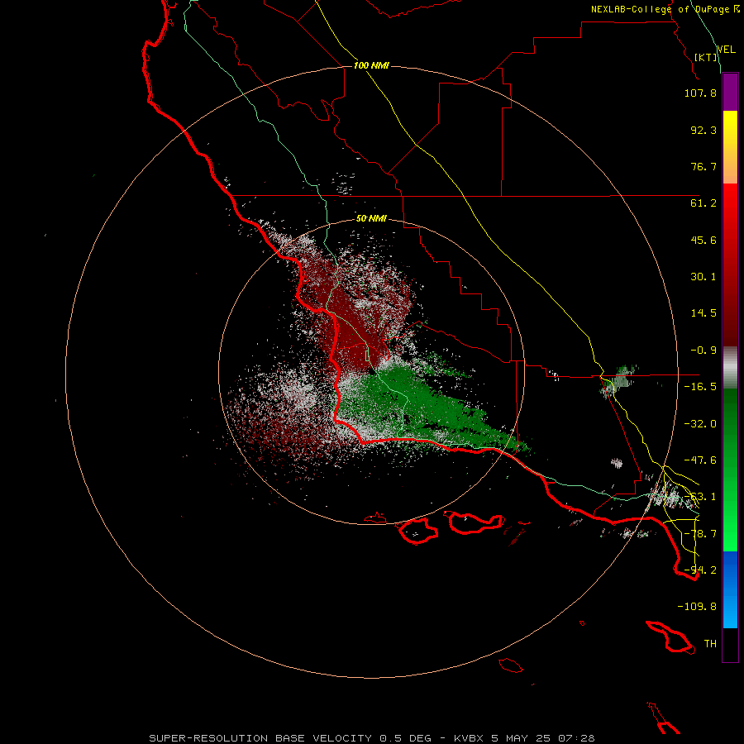Click the VEL legend heading
Screen dimensions: 744x744
click(x=726, y=50)
